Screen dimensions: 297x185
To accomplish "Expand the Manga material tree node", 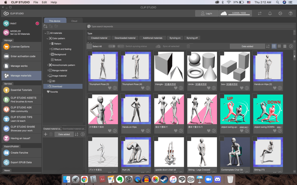I will tap(48, 70).
